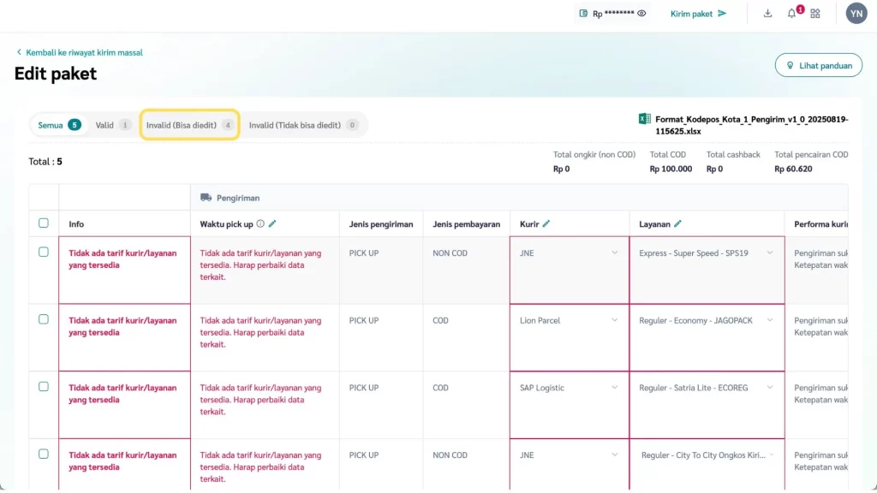Click the Lihat panduan button
Viewport: 877px width, 493px height.
pos(818,65)
